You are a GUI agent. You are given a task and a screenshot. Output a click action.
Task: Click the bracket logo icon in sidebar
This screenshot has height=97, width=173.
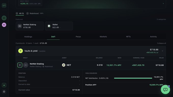[4, 5]
